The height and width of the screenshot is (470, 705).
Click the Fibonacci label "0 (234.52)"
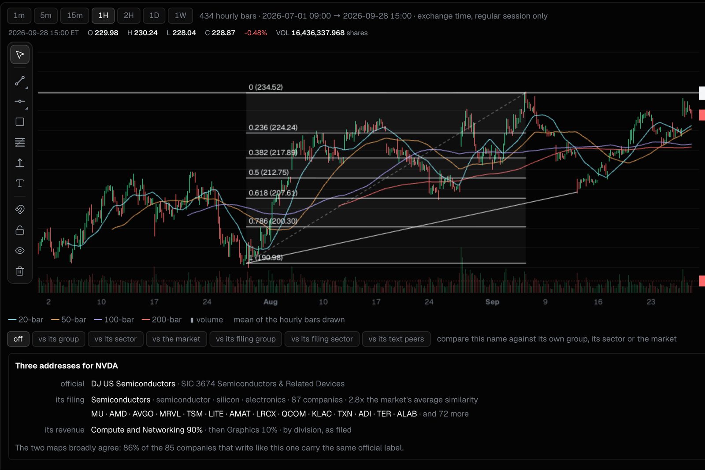click(x=266, y=87)
